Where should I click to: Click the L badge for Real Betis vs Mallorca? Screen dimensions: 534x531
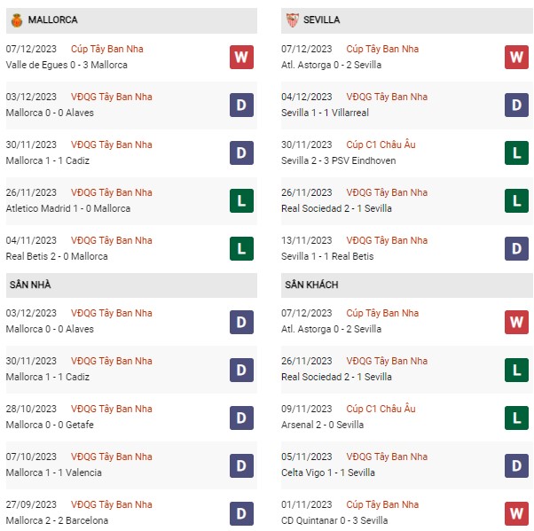click(241, 248)
